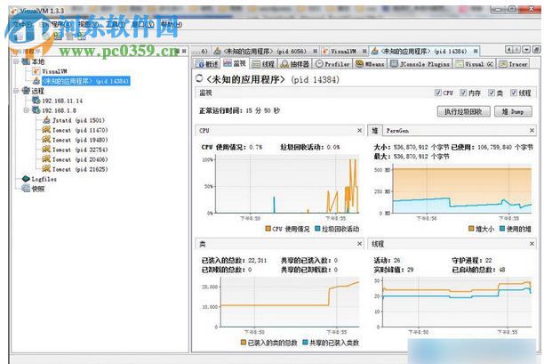This screenshot has height=364, width=544.
Task: Select Tomcat (pid 21625) icon
Action: [46, 169]
